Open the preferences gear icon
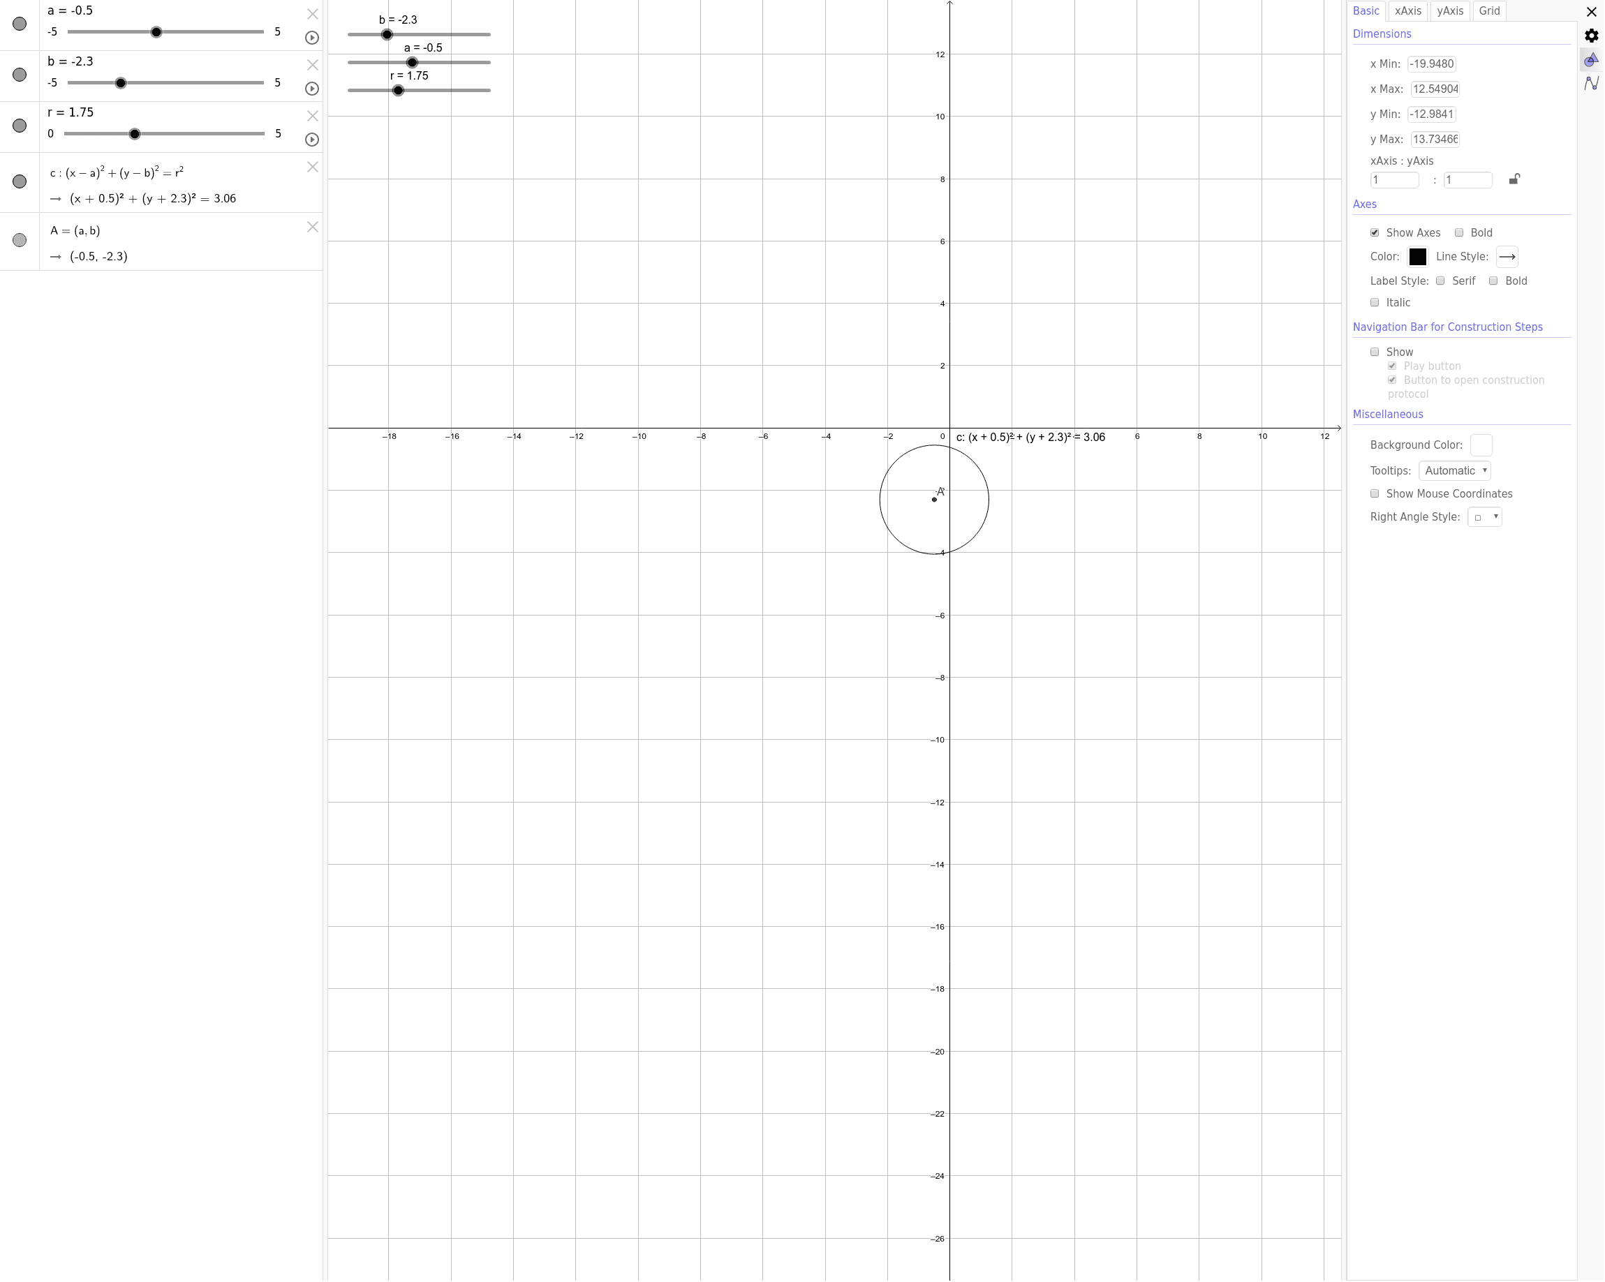Viewport: 1605px width, 1282px height. click(x=1592, y=35)
